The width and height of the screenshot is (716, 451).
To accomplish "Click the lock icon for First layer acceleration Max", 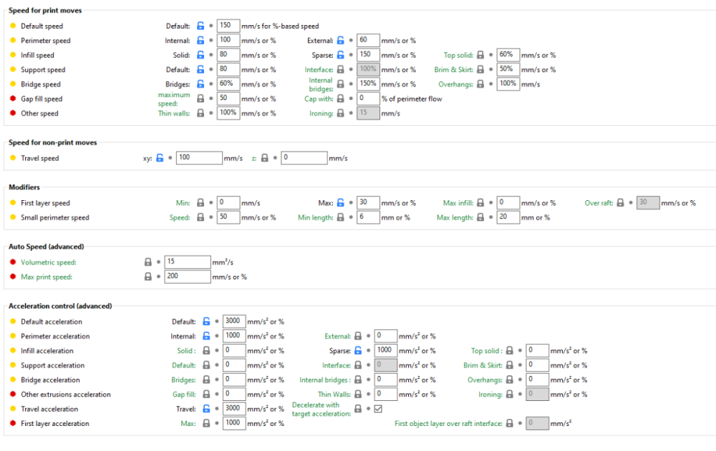I will [206, 424].
